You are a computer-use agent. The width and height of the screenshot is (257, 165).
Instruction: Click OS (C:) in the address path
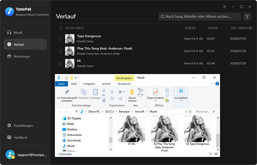pos(110,112)
